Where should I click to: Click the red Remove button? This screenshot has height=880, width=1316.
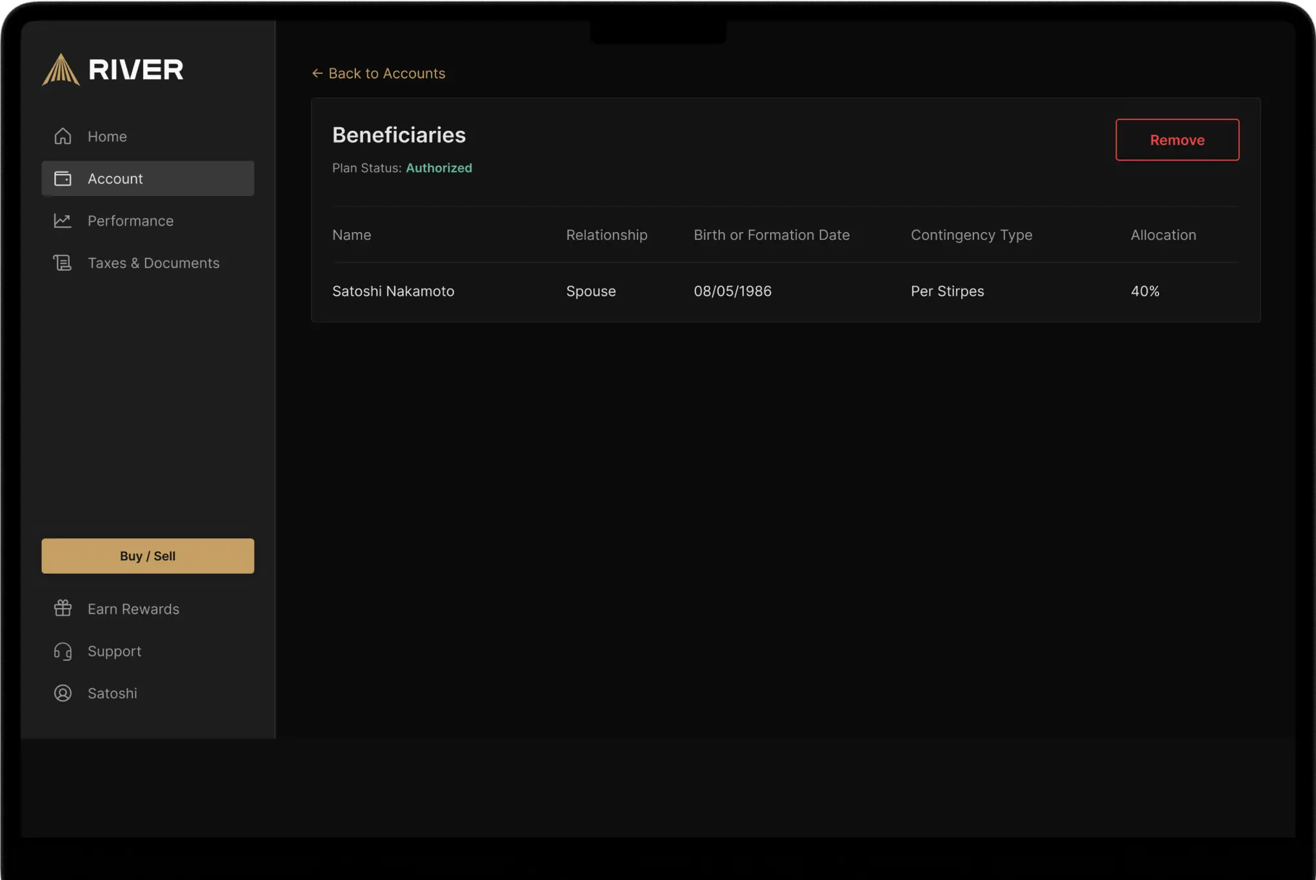1177,140
